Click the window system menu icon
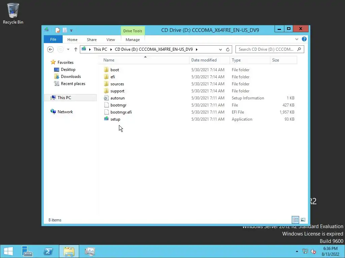This screenshot has width=345, height=258. [46, 30]
